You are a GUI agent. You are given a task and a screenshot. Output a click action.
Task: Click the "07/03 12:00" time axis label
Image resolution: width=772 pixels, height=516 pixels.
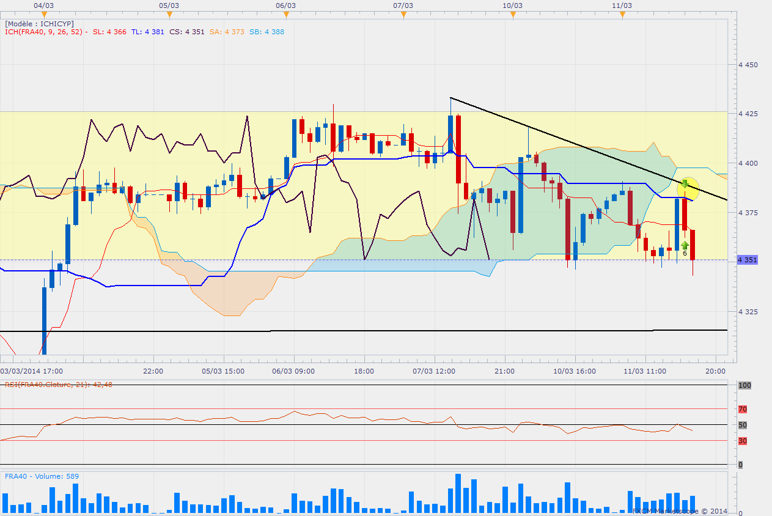tap(434, 370)
